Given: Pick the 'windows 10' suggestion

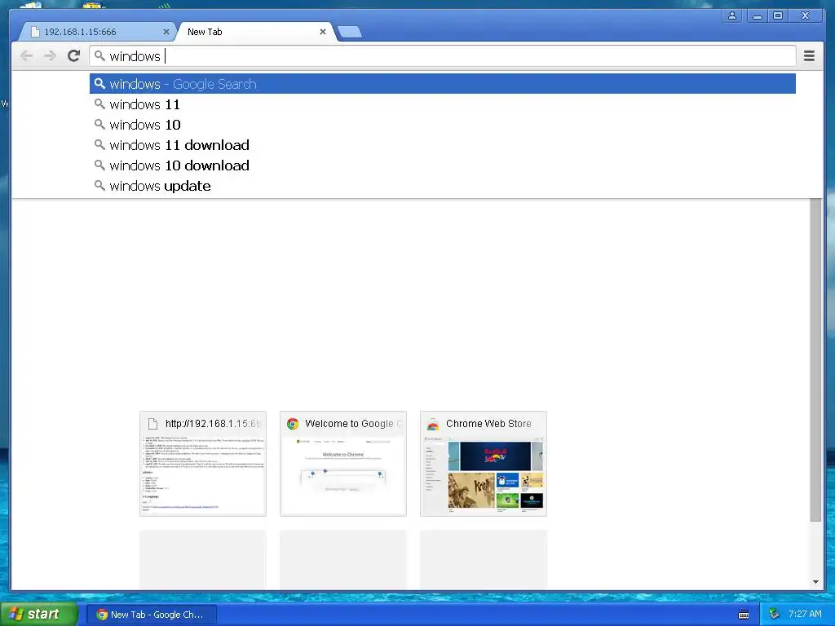Looking at the screenshot, I should [443, 125].
